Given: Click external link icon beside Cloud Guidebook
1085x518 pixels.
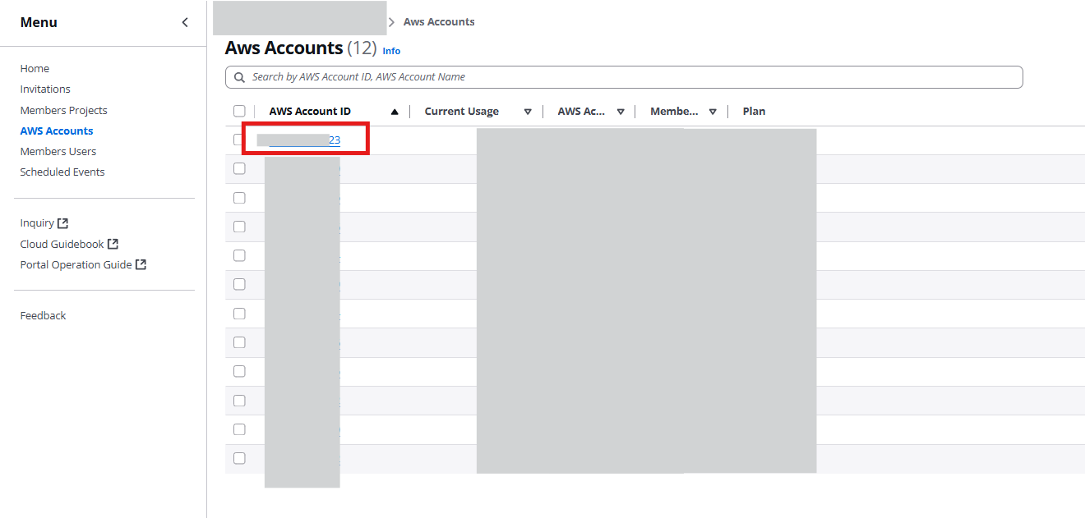Looking at the screenshot, I should 113,244.
